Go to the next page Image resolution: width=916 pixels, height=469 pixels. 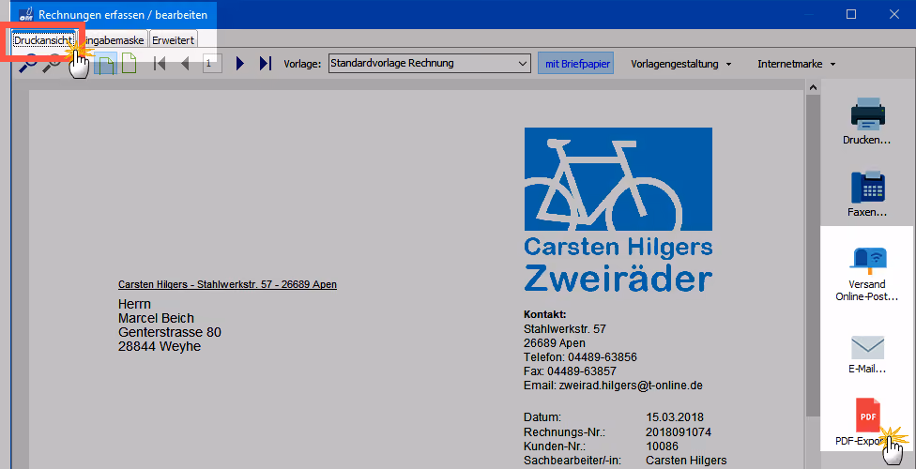pos(239,63)
